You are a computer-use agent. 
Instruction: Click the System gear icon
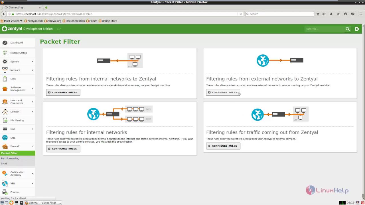5,61
